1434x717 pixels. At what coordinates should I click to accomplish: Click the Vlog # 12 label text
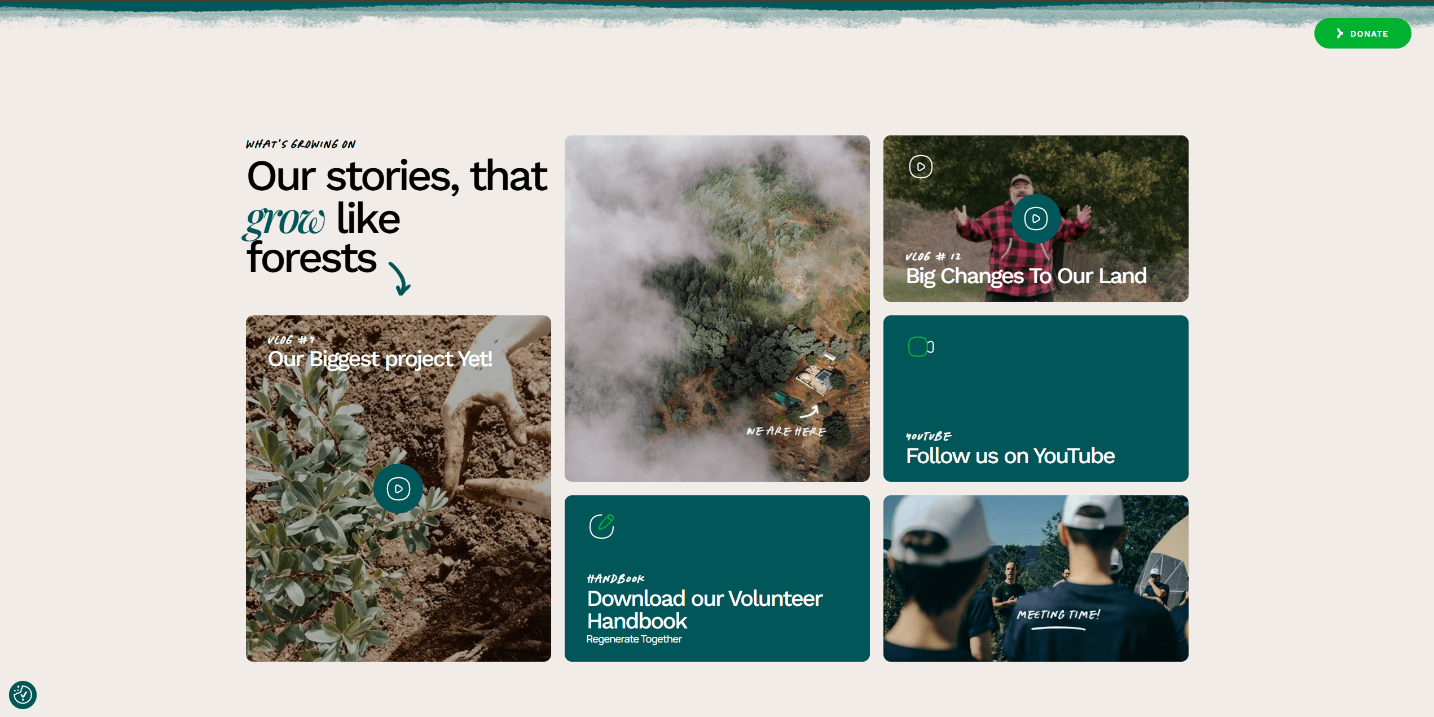pos(933,257)
